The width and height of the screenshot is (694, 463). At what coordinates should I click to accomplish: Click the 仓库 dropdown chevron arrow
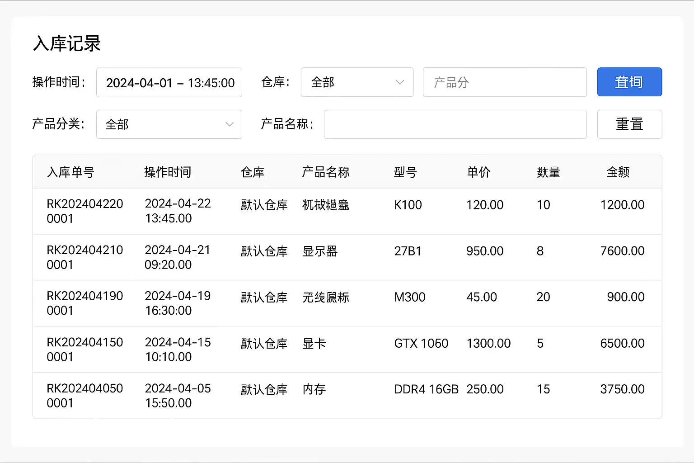[399, 82]
